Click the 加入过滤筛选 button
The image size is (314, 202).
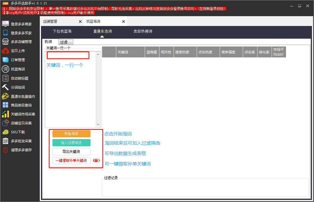tap(71, 143)
